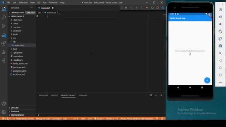Click emulator sidebar overview square
This screenshot has height=127, width=226.
220,75
